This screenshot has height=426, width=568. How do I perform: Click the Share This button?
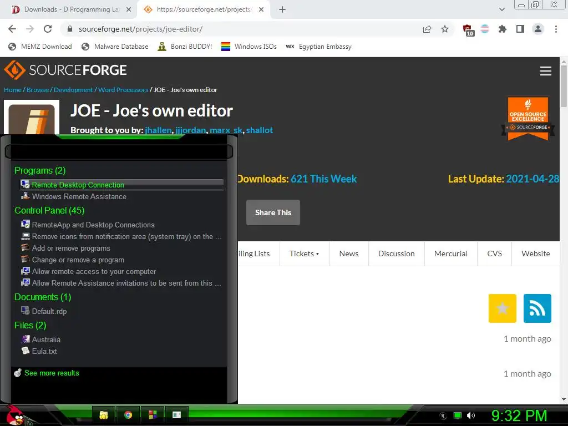tap(273, 212)
